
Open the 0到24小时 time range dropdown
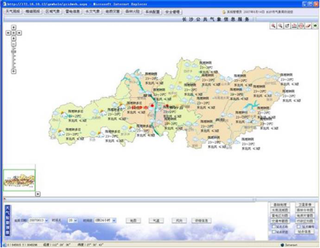[x=105, y=220]
